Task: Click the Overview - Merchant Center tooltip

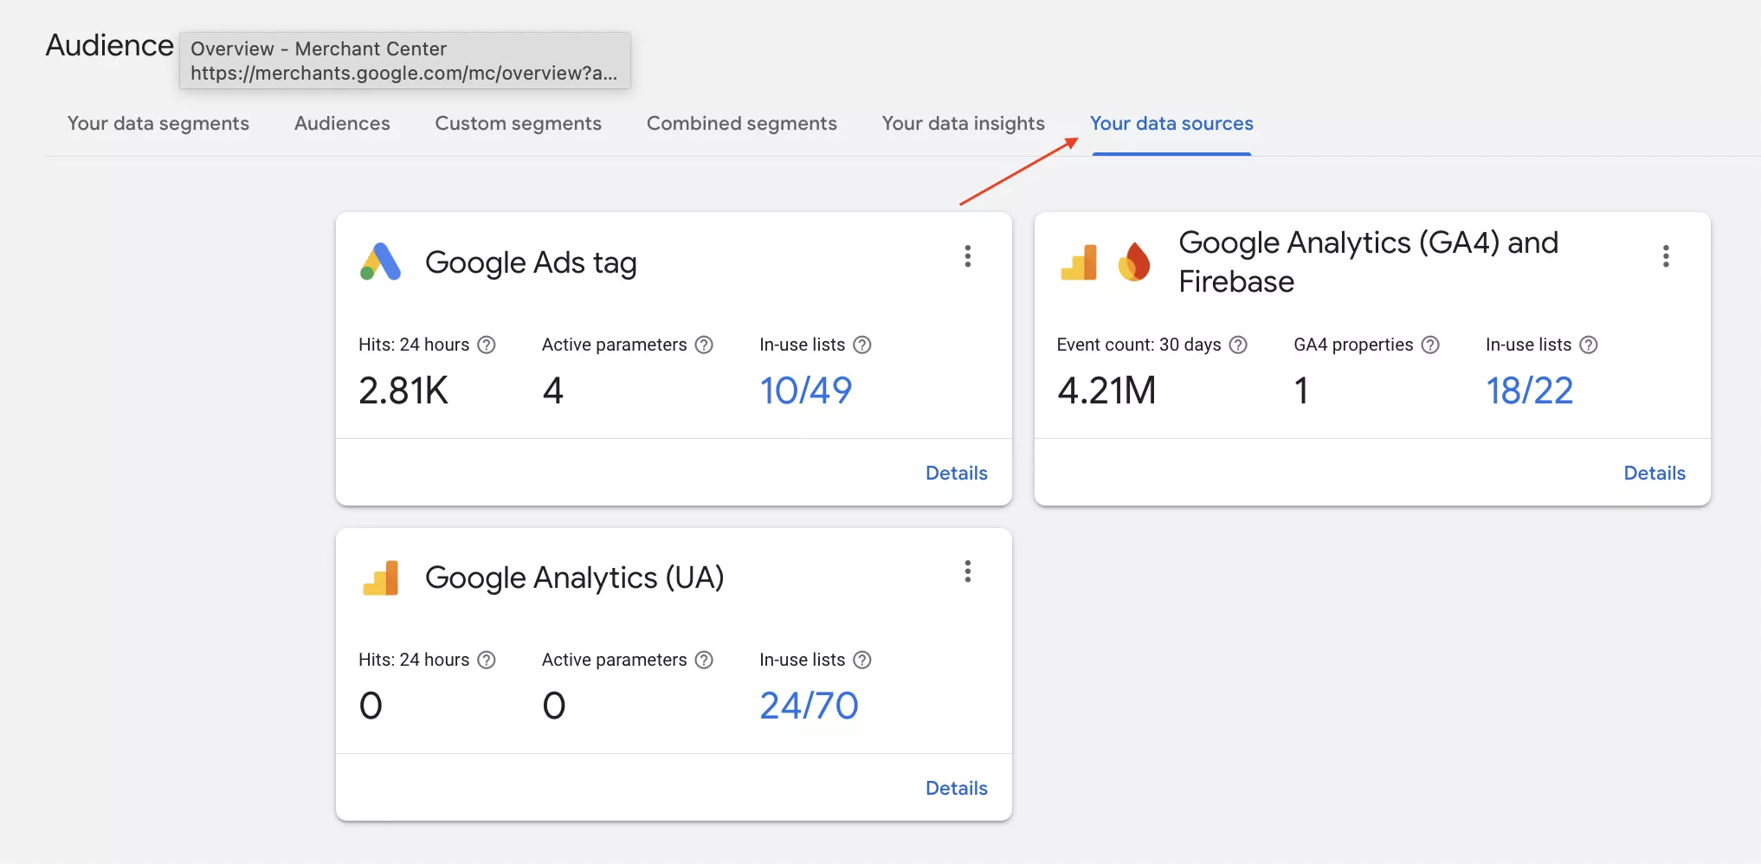Action: pyautogui.click(x=405, y=61)
